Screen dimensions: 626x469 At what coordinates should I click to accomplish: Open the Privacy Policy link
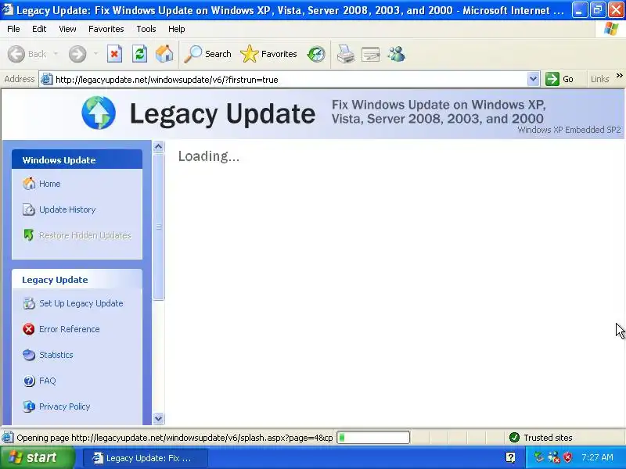65,406
